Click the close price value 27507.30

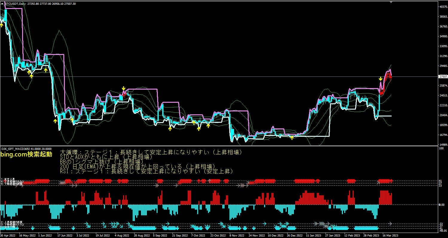click(x=70, y=4)
